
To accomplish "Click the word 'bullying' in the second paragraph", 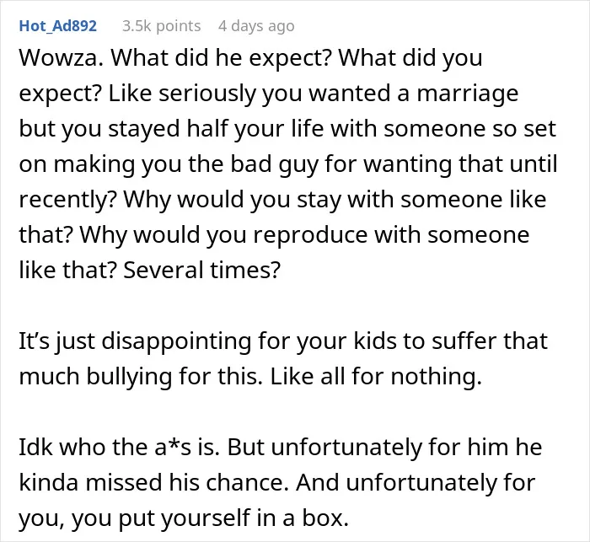I will 129,378.
